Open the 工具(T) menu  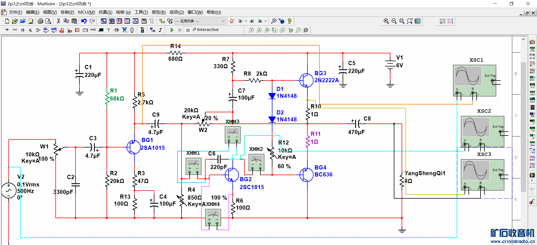141,12
